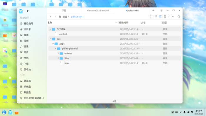Click the 文档 document icon

21,58
